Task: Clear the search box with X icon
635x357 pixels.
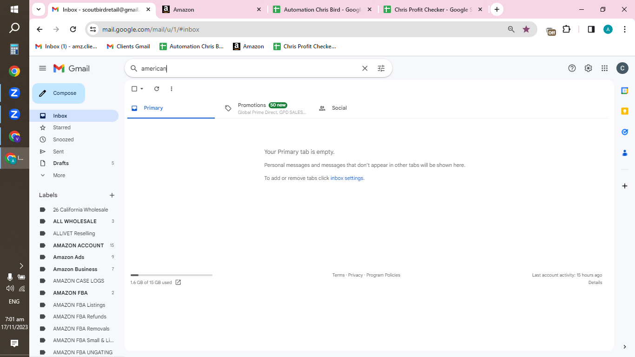Action: [x=365, y=68]
